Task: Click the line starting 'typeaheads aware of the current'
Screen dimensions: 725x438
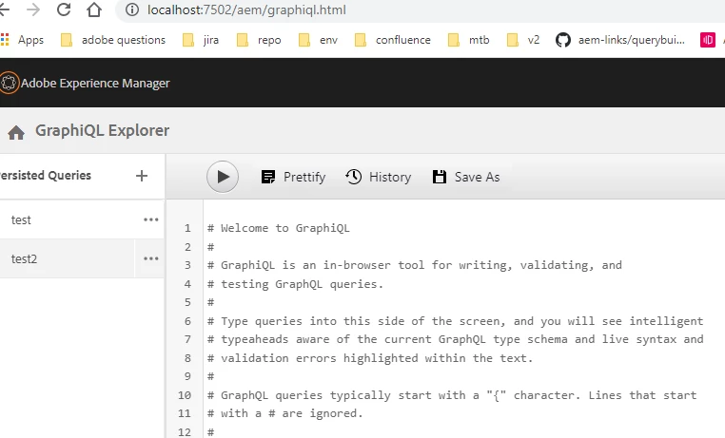Action: coord(455,339)
